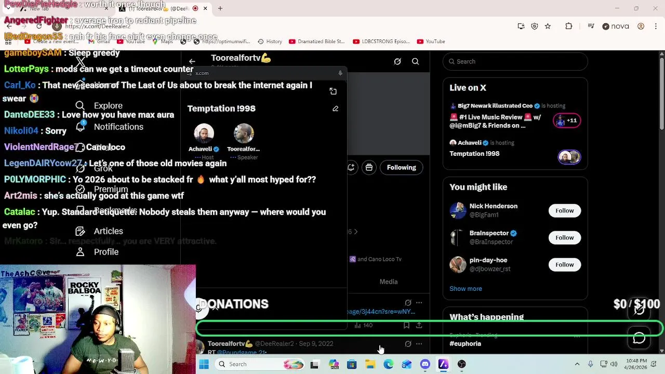Share the post with 140 views
The height and width of the screenshot is (374, 665).
click(419, 325)
